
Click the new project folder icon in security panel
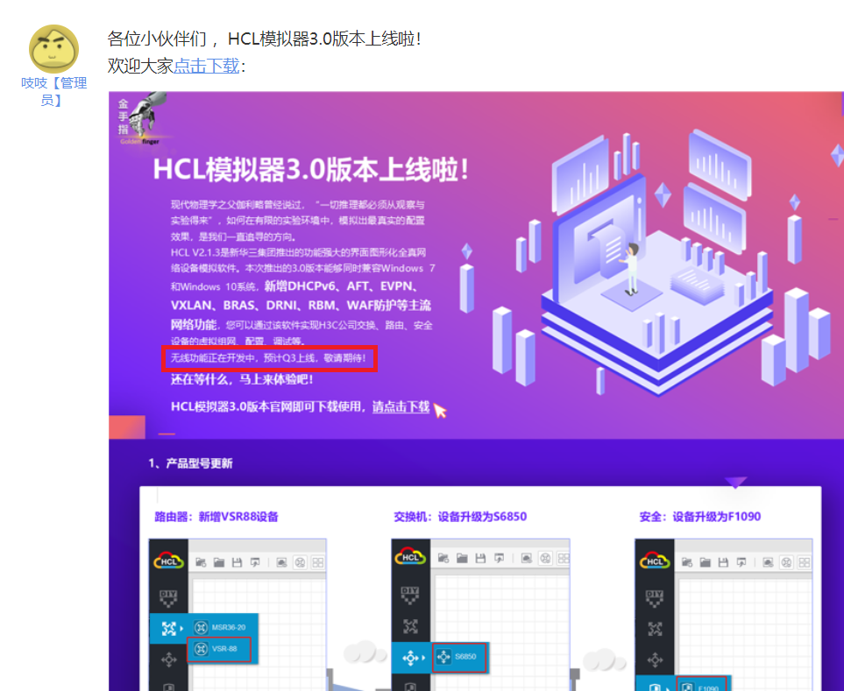(x=687, y=562)
